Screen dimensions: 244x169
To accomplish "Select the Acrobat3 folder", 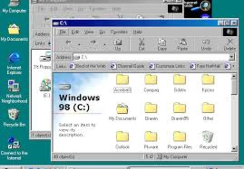I will click(x=122, y=84).
